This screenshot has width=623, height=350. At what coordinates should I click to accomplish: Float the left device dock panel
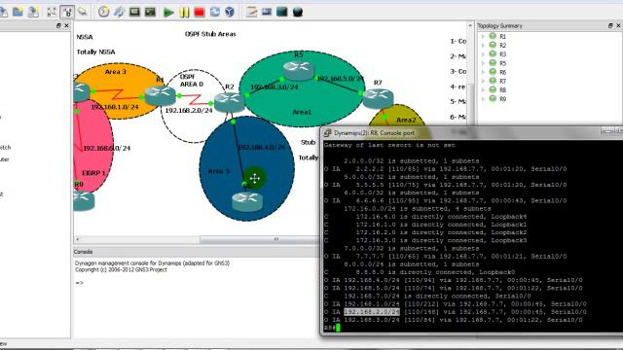(58, 26)
